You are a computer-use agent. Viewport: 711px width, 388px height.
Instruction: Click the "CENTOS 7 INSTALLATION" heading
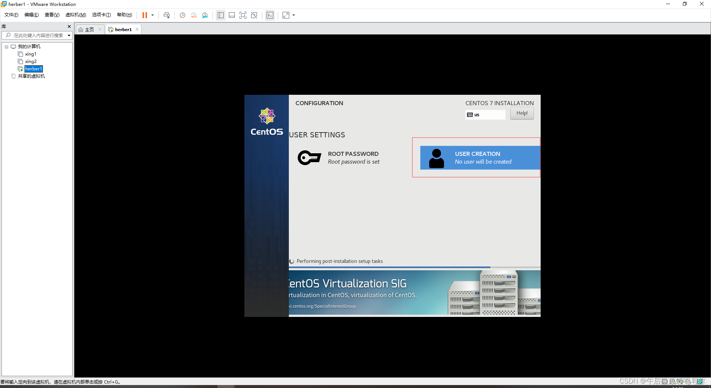500,103
